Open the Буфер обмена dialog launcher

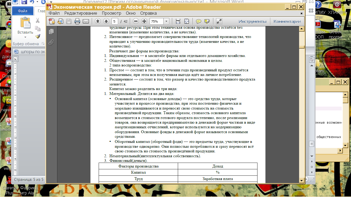point(43,44)
